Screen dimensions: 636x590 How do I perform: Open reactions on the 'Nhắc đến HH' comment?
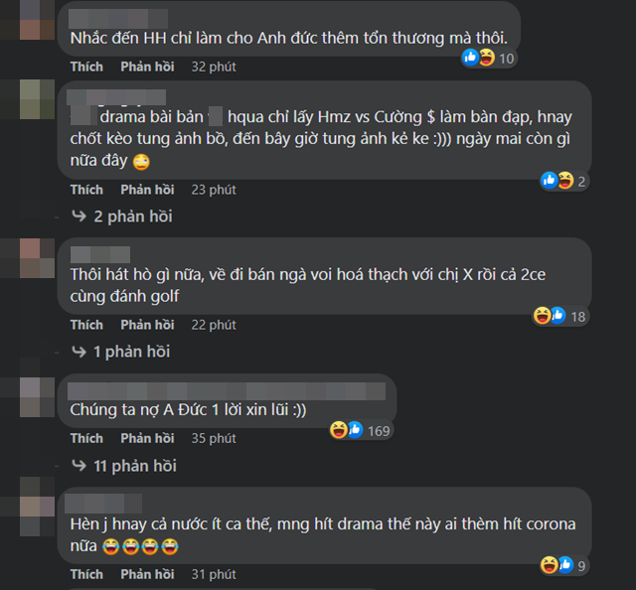[489, 58]
